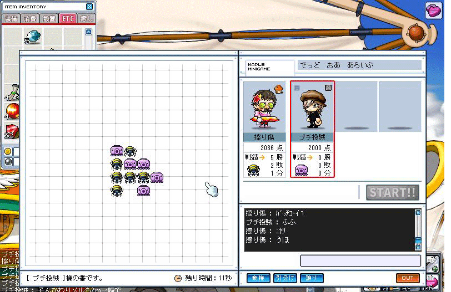This screenshot has height=292, width=451.
Task: Click the mushroom owner icon on 擦り傷 card
Action: coord(278,89)
